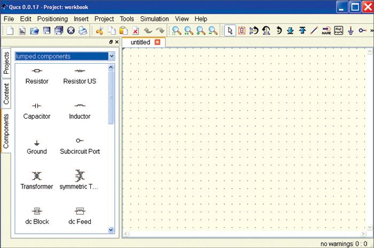Choose the Inductor component
Screen dimensions: 374x248
click(80, 110)
